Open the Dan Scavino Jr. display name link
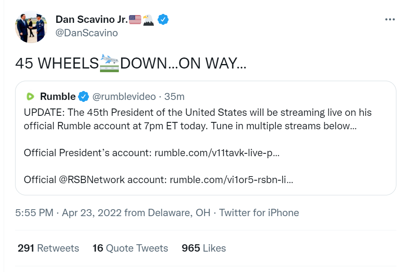Viewport: 407px width, 272px height. [91, 19]
